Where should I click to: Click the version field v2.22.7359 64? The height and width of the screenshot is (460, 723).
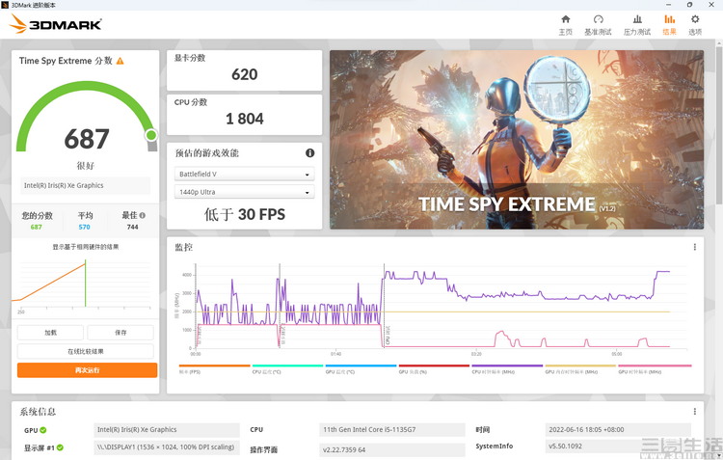click(392, 449)
